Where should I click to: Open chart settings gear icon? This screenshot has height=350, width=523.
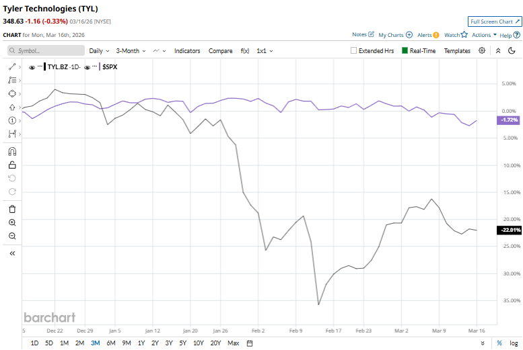pyautogui.click(x=482, y=50)
